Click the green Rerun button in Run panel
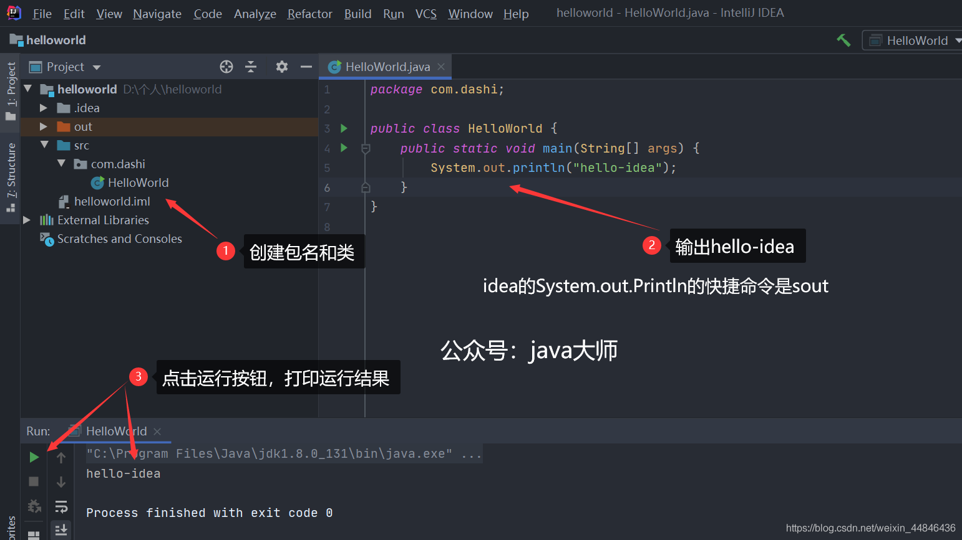This screenshot has width=962, height=540. [x=34, y=457]
